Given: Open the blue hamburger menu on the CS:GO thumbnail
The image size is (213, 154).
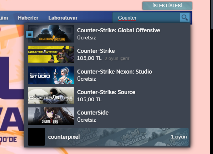Looking at the screenshot, I should [30, 34].
